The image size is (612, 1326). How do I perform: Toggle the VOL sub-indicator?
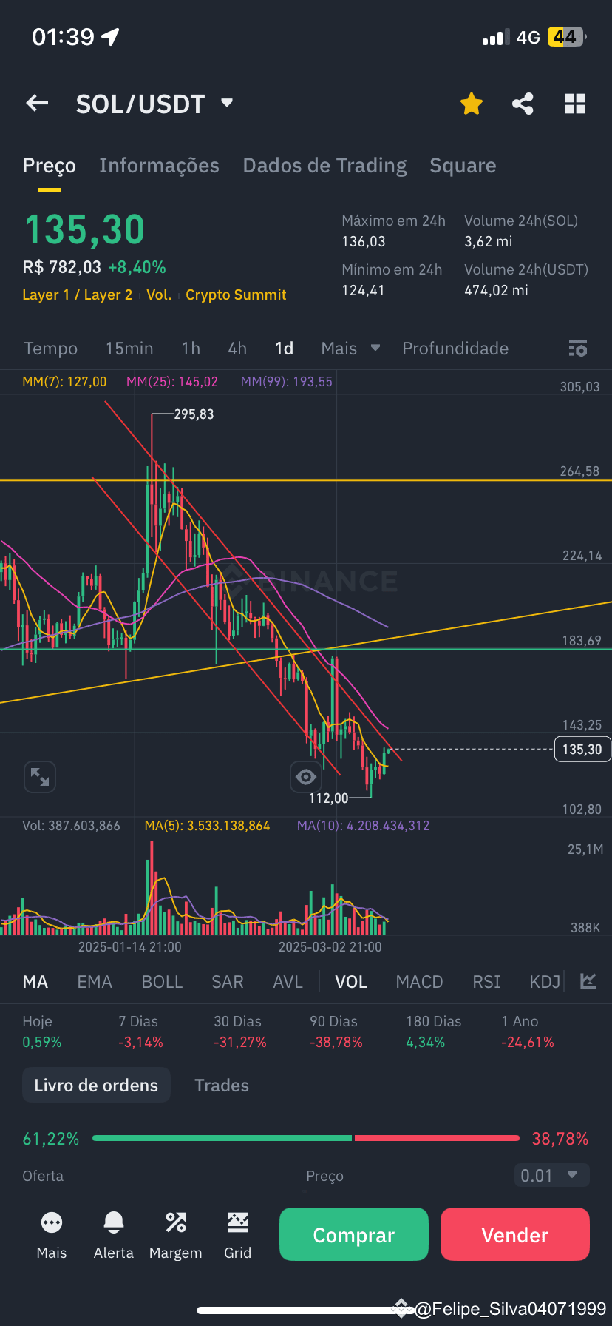351,982
